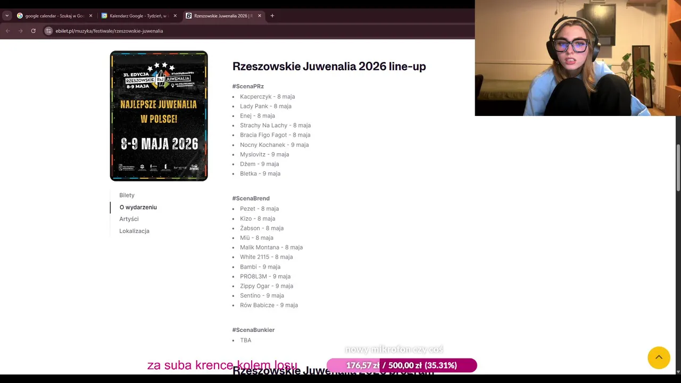Click the #ScenaBunkier heading

click(x=253, y=330)
